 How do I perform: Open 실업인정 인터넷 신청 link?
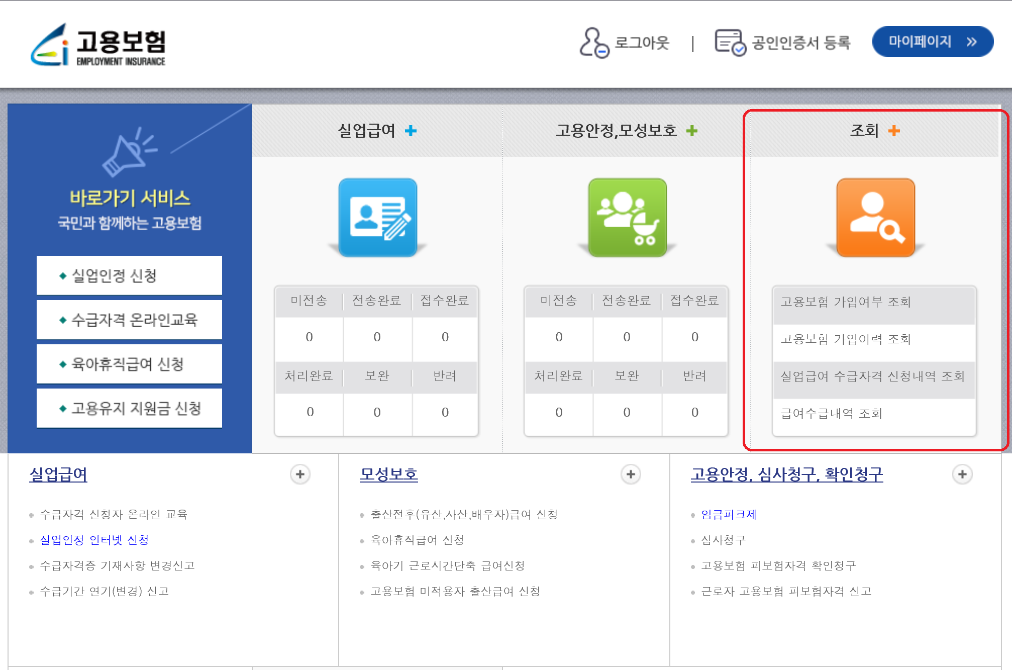click(x=94, y=540)
